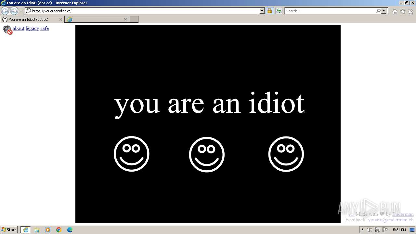Image resolution: width=416 pixels, height=234 pixels.
Task: Click the left smiley face in animation
Action: point(132,154)
